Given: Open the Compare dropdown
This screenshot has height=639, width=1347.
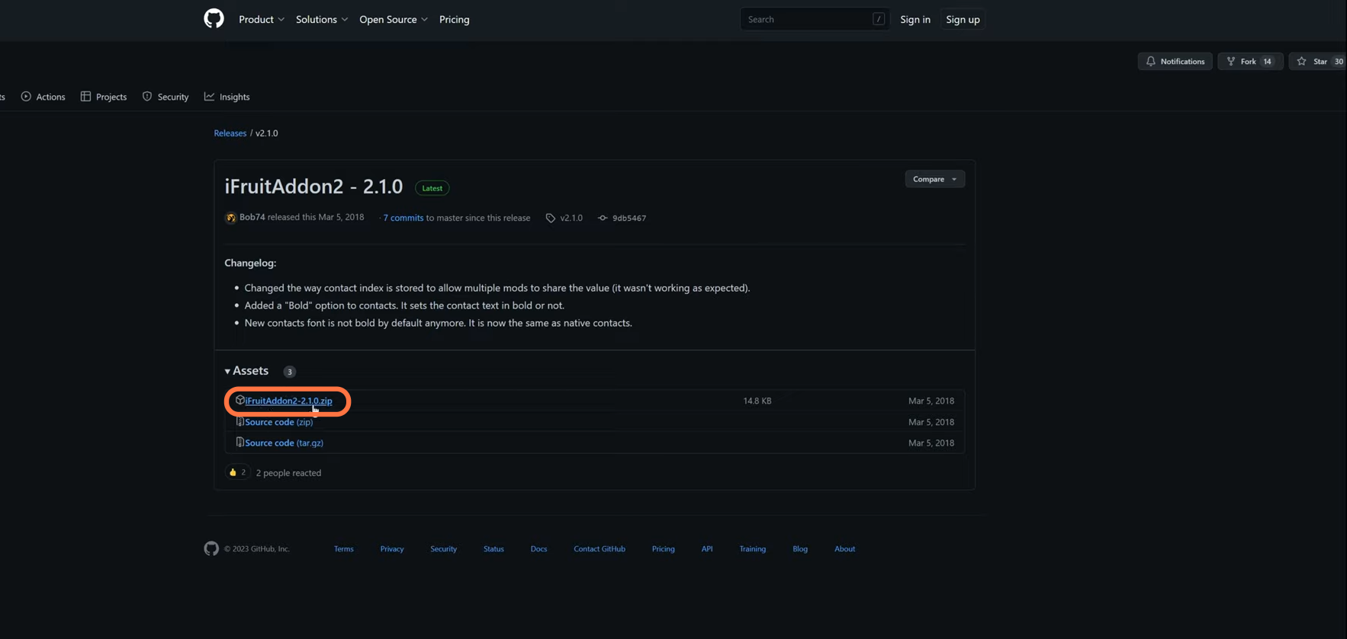Looking at the screenshot, I should 934,179.
